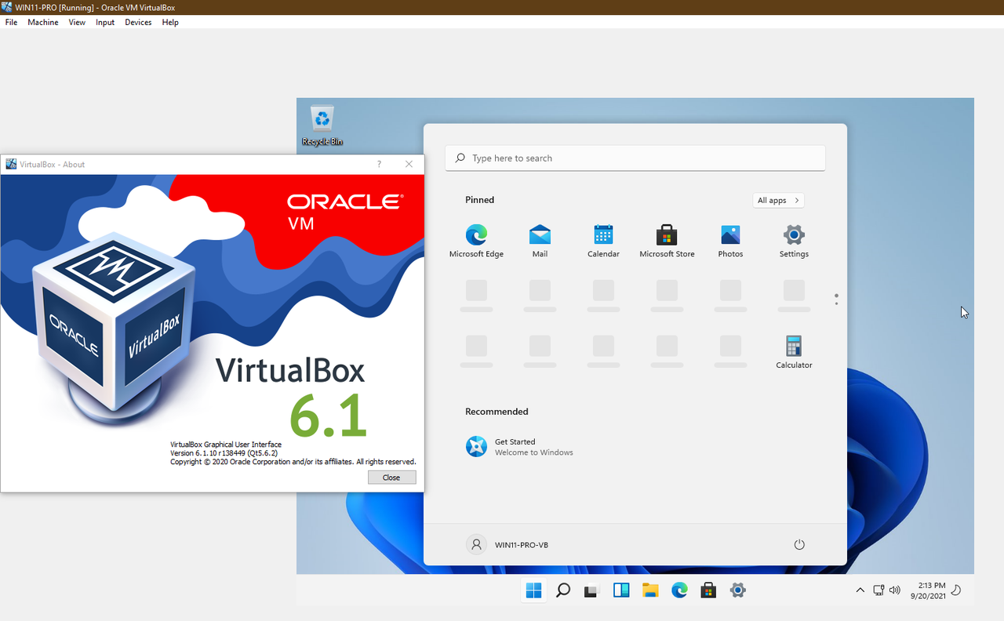Screen dimensions: 1004x621
Task: Launch Edge from the taskbar
Action: [679, 590]
